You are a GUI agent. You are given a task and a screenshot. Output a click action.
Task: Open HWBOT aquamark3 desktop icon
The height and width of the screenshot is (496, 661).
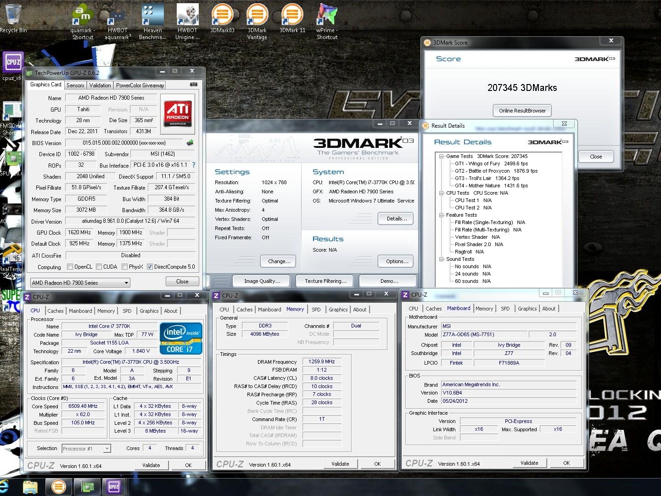click(x=118, y=21)
